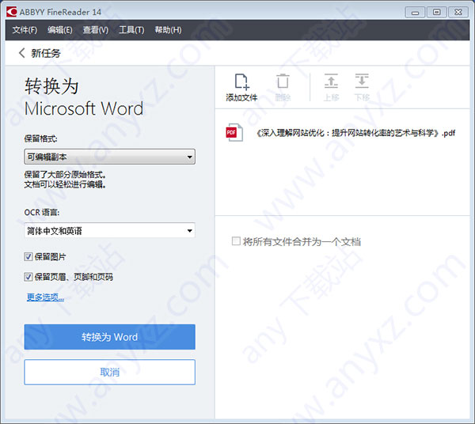Click the back arrow beside 新任务

(x=22, y=53)
